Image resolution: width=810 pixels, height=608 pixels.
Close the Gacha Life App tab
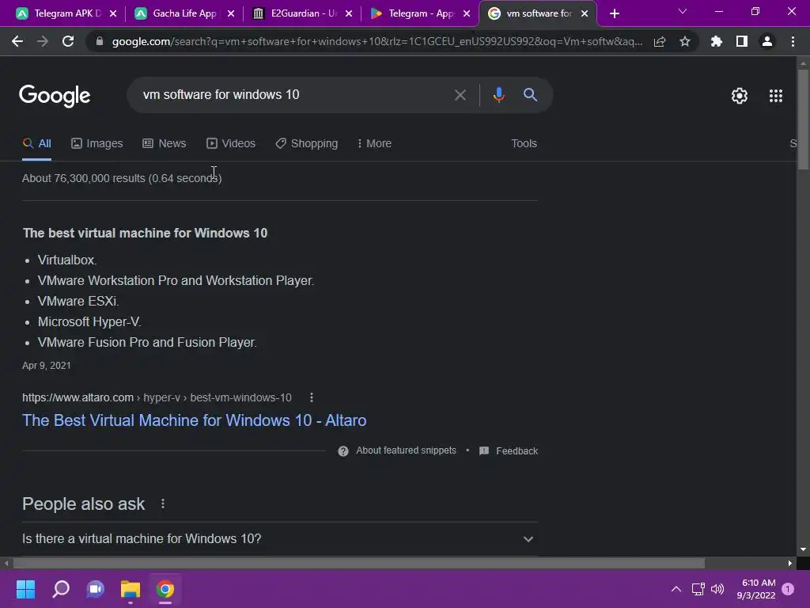[x=231, y=13]
